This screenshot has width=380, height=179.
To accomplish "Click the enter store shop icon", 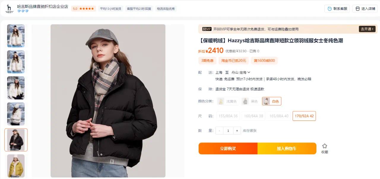I will point(357,9).
